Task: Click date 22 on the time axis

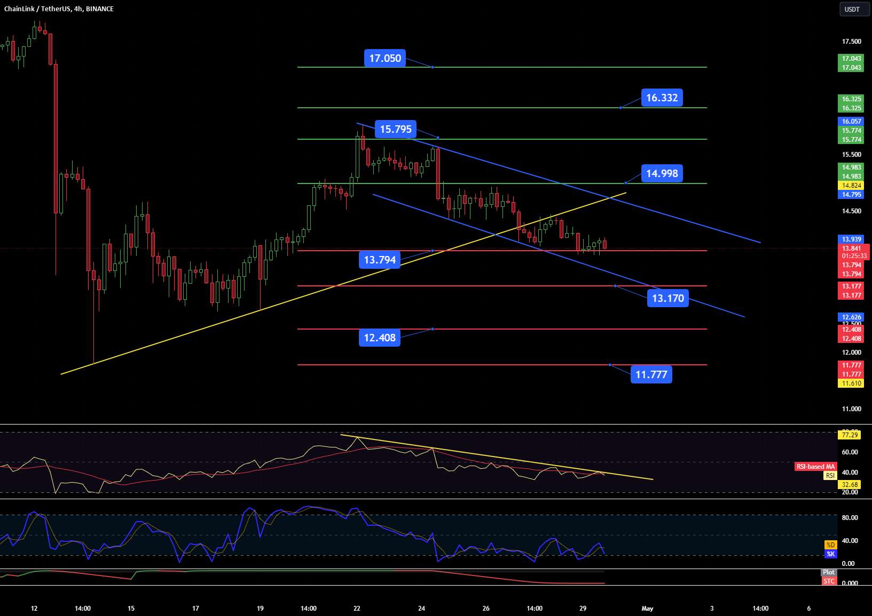Action: [357, 609]
